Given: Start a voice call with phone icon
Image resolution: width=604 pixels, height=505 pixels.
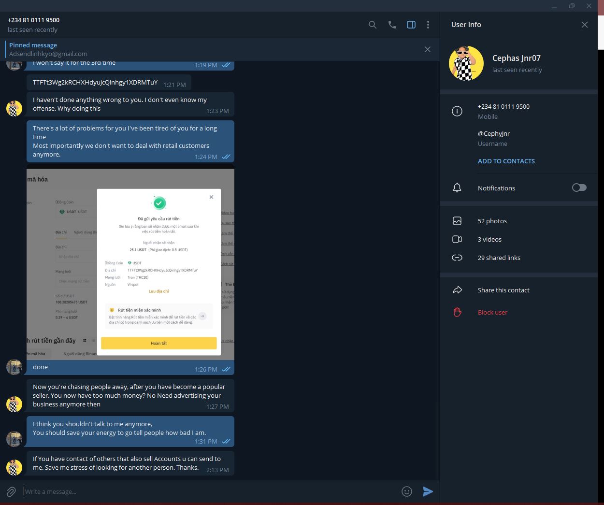Looking at the screenshot, I should click(392, 25).
